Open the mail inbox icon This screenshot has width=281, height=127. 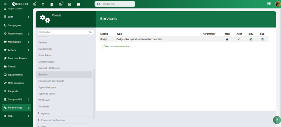coord(61,4)
